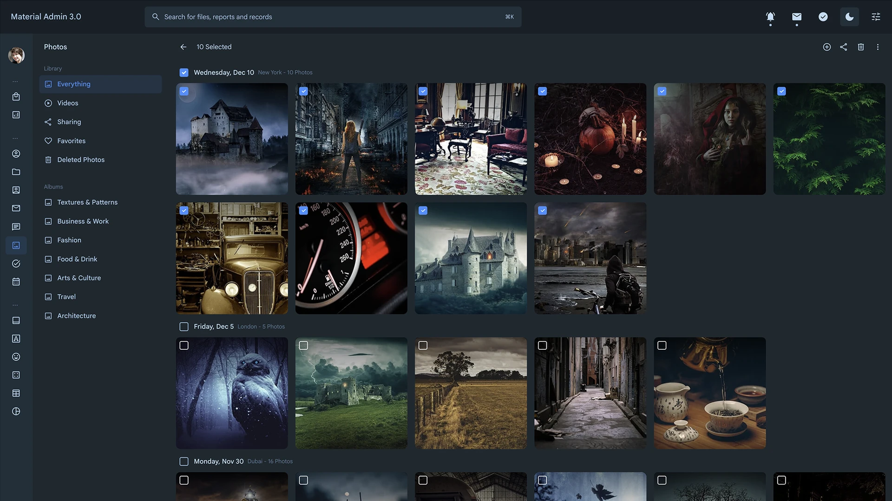Add selected photos using plus circle icon

click(x=827, y=47)
